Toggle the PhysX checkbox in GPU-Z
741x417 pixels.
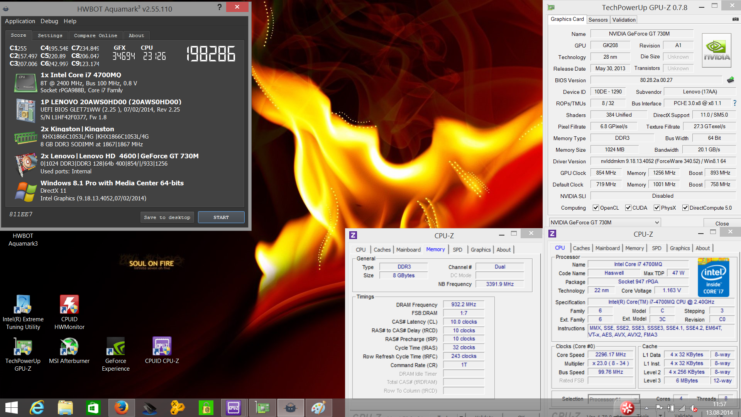657,208
